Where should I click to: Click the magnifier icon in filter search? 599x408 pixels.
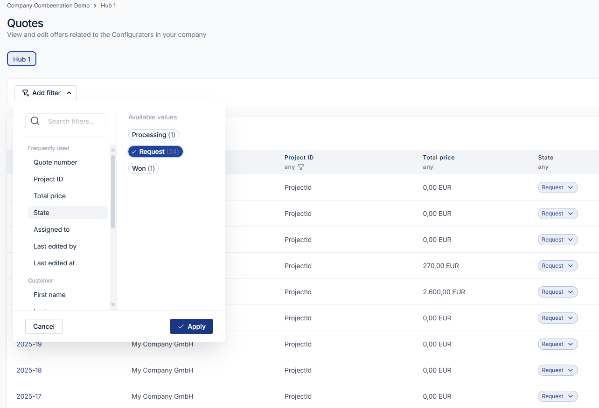(x=35, y=121)
